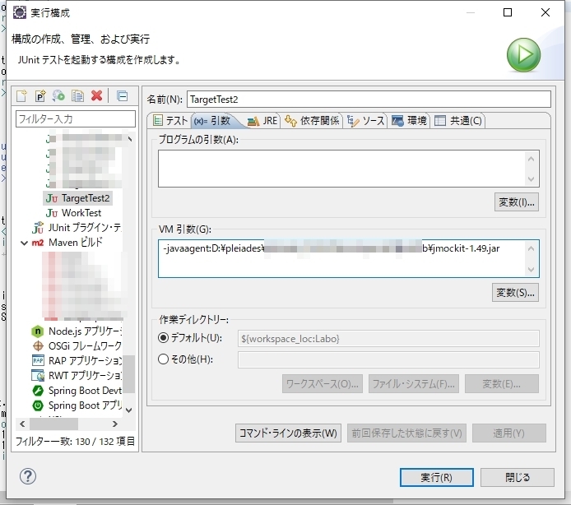Select the WorkTest JUnit configuration

pos(73,213)
